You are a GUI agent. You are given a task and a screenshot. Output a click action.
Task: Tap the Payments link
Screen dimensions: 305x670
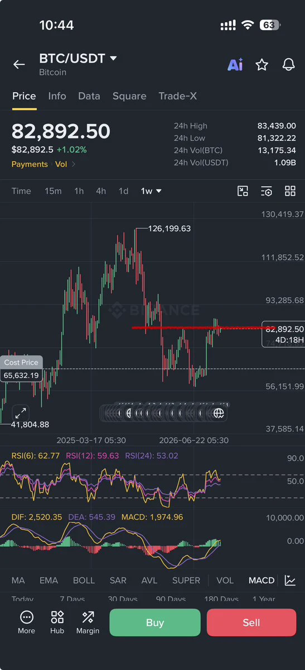pos(30,164)
